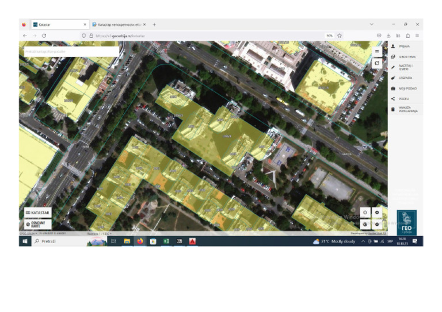Viewport: 442px width, 312px height.
Task: Open a new browser tab
Action: click(154, 25)
